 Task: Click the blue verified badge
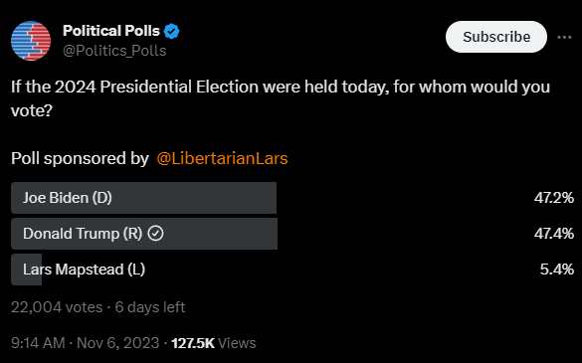click(x=171, y=31)
